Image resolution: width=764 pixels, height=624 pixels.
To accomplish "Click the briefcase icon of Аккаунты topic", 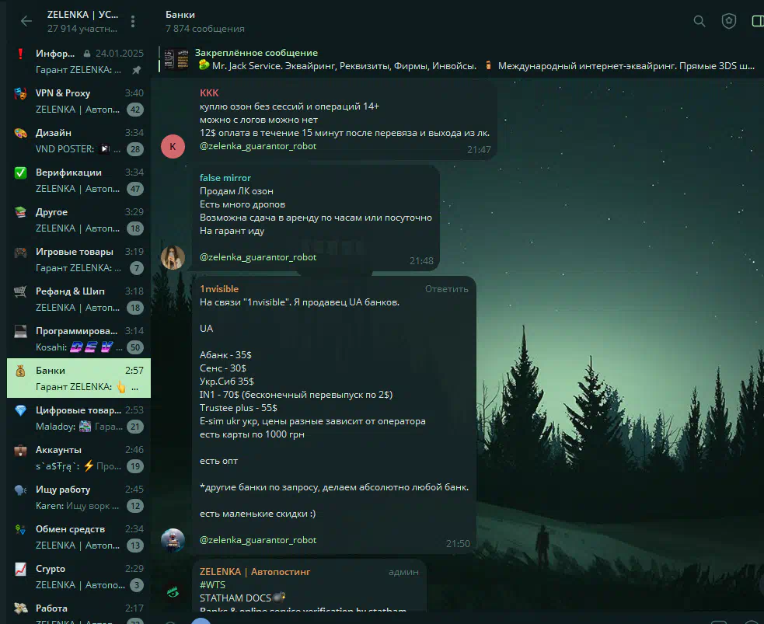I will tap(20, 450).
